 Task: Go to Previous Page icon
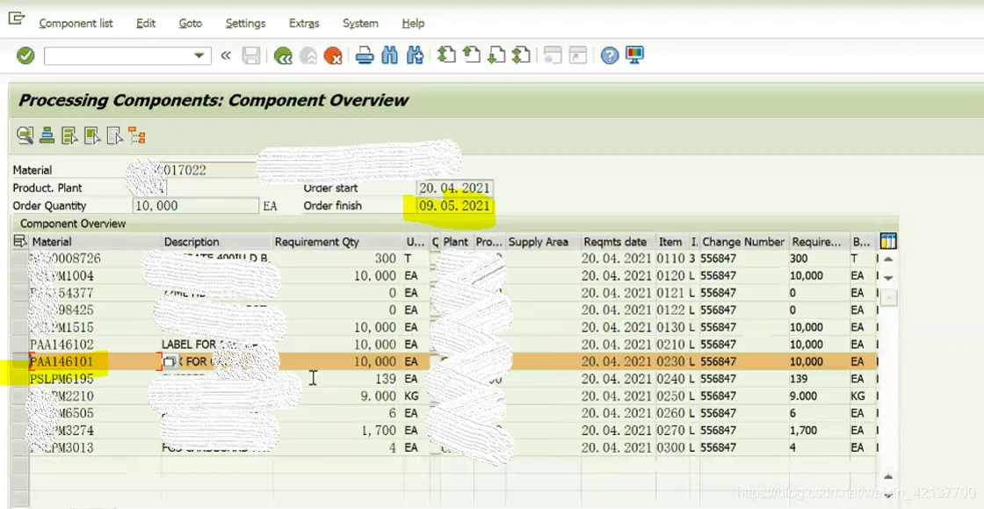471,56
